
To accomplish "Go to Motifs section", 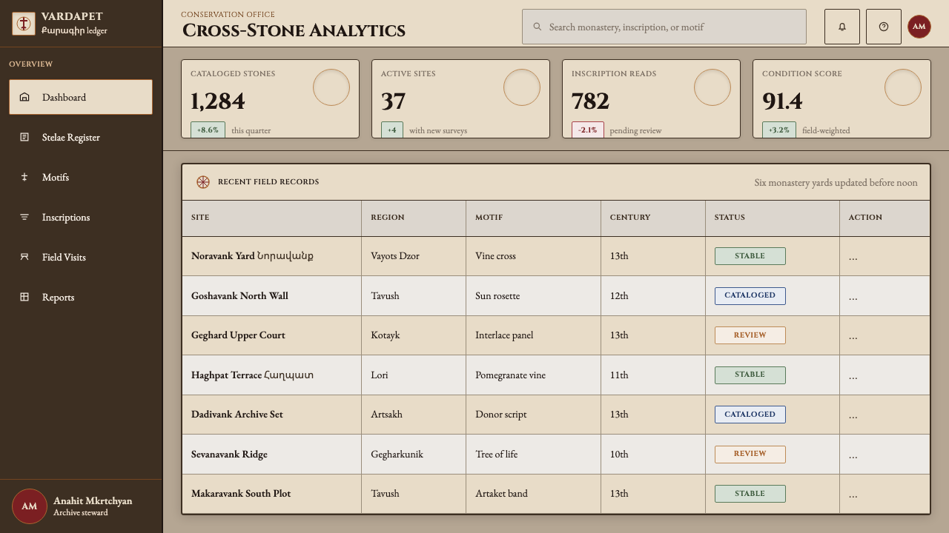I will (81, 177).
